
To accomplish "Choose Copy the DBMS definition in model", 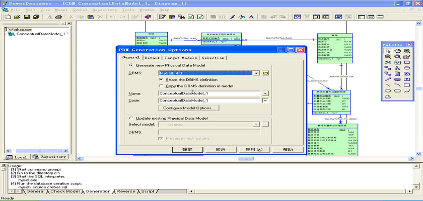I will 161,86.
